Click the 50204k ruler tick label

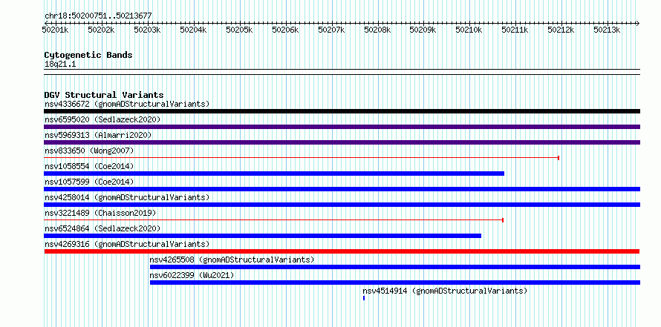[x=194, y=30]
